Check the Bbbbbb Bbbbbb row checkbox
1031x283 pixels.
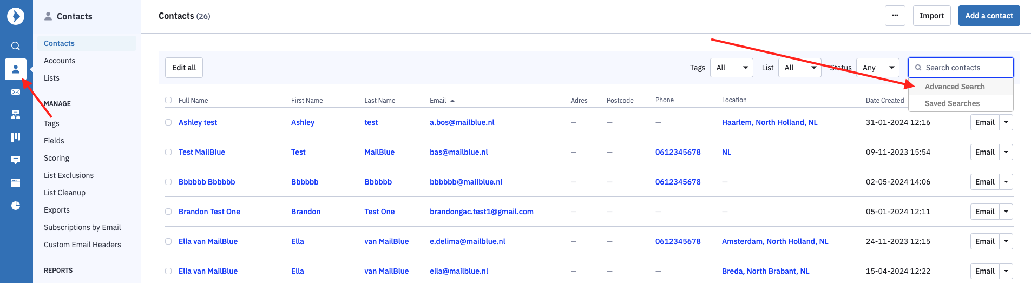point(168,182)
